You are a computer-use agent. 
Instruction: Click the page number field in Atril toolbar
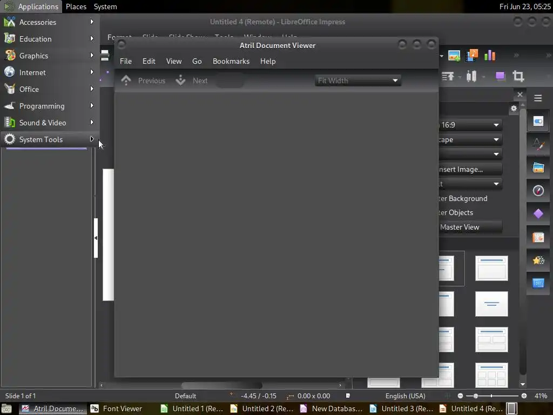230,81
